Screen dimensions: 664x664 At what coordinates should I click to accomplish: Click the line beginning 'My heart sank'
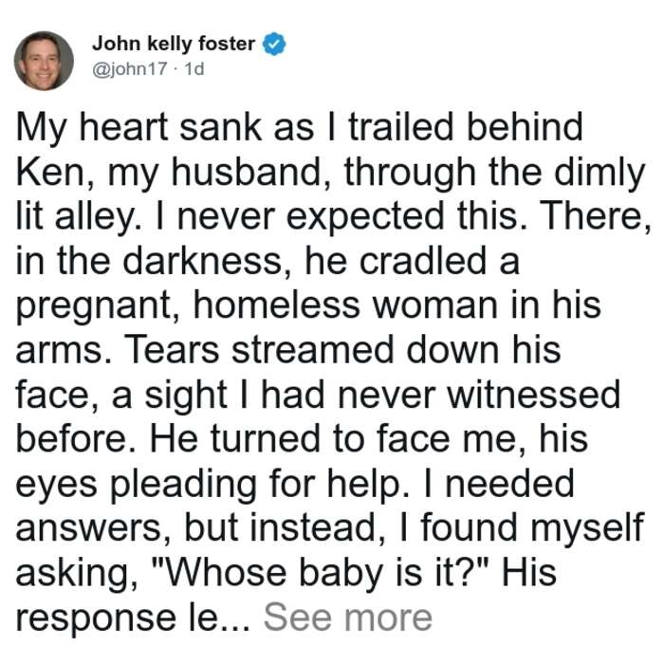point(300,128)
